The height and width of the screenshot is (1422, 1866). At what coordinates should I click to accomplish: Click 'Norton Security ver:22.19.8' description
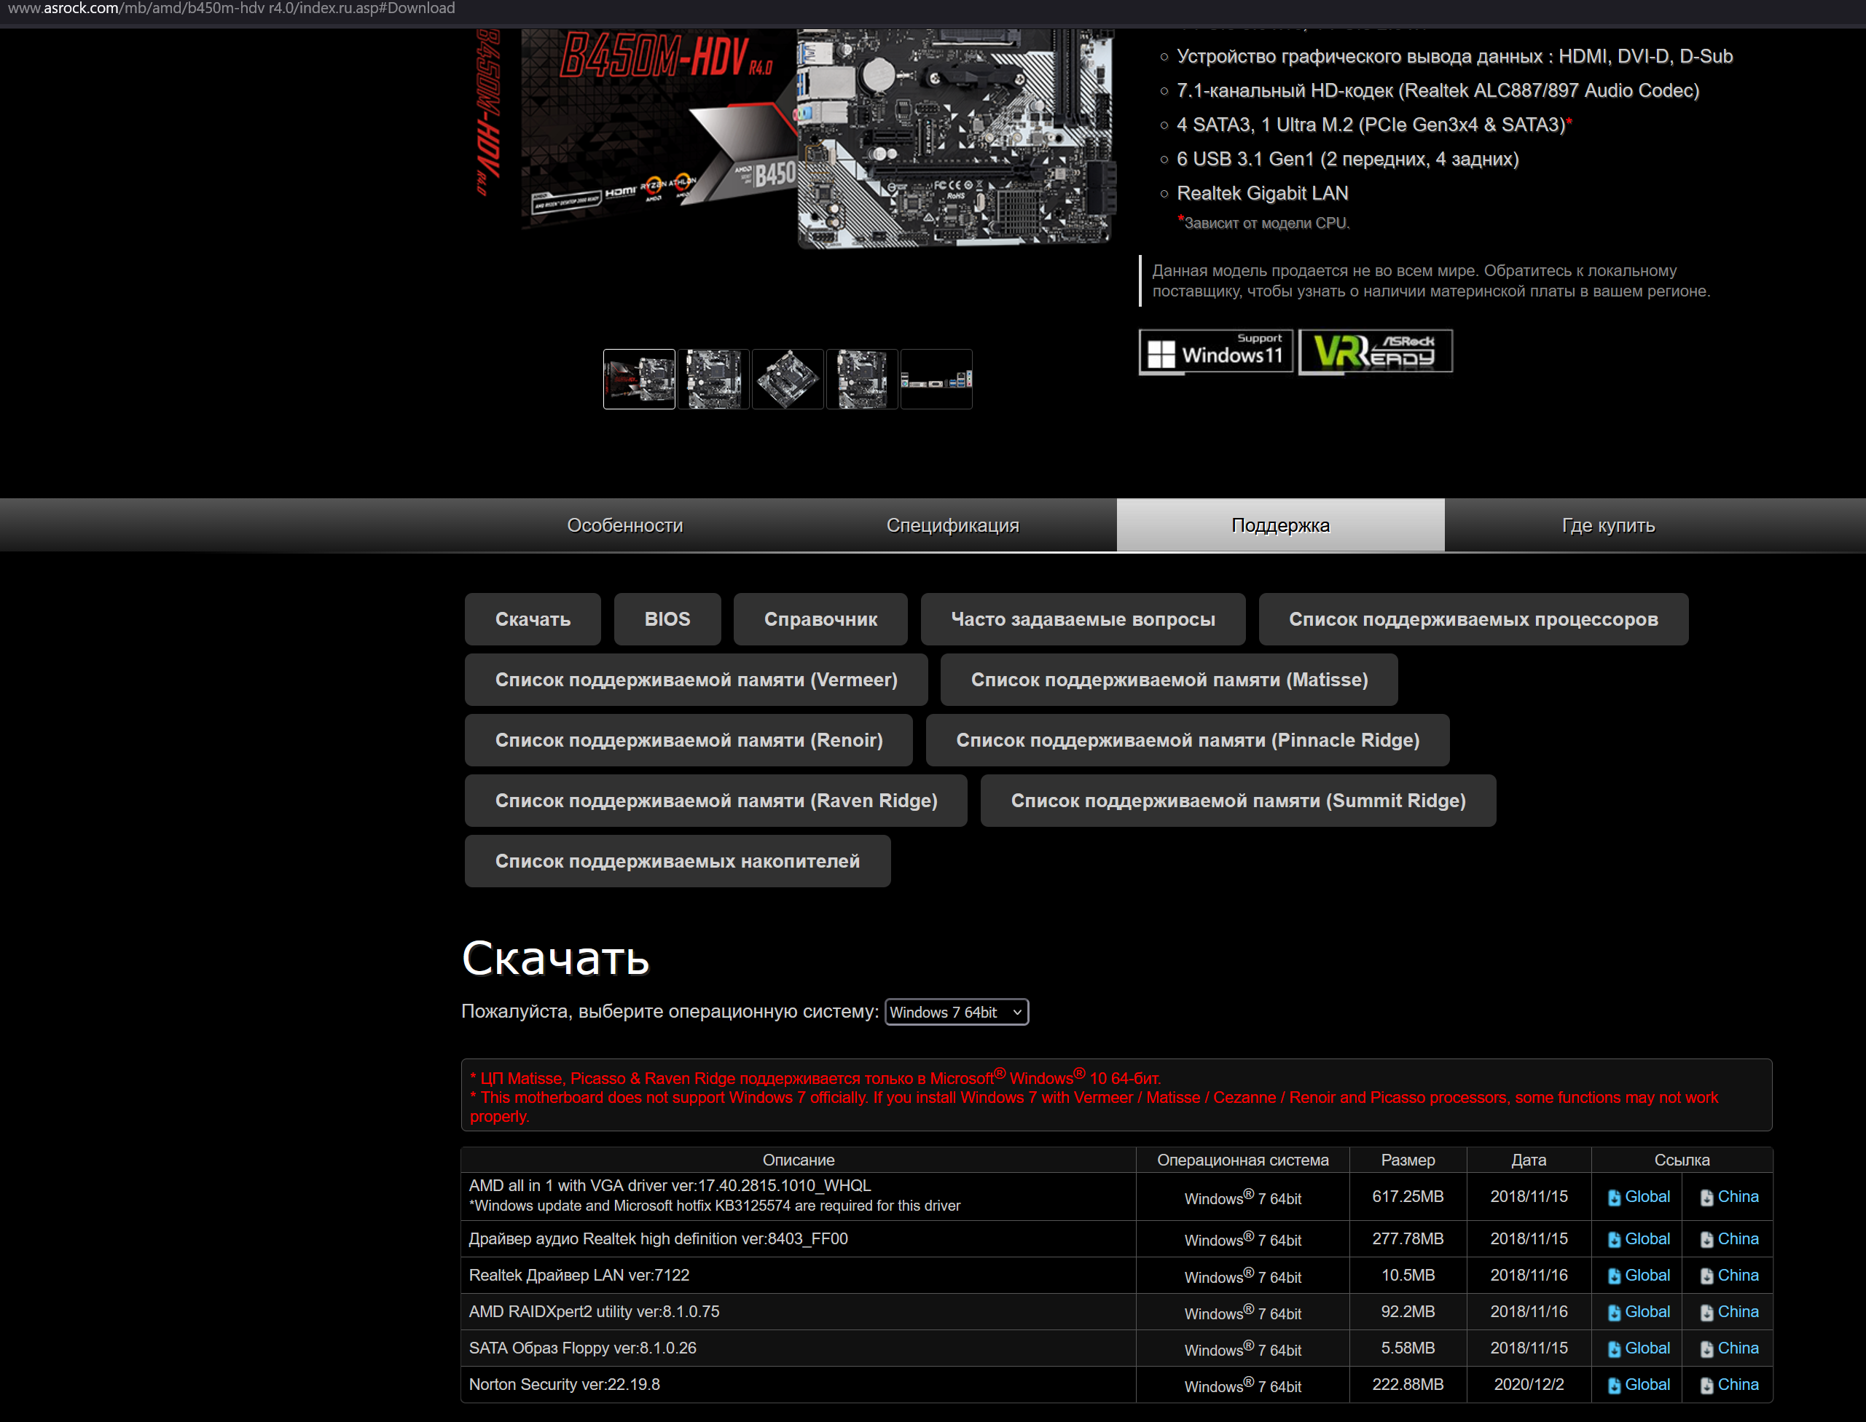[565, 1385]
